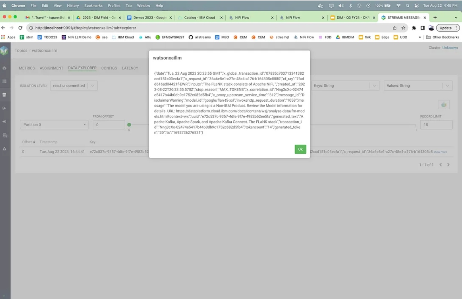Screen dimensions: 462x299
Task: Expand the Isolation Level read_uncommitted dropdown
Action: coord(74,86)
